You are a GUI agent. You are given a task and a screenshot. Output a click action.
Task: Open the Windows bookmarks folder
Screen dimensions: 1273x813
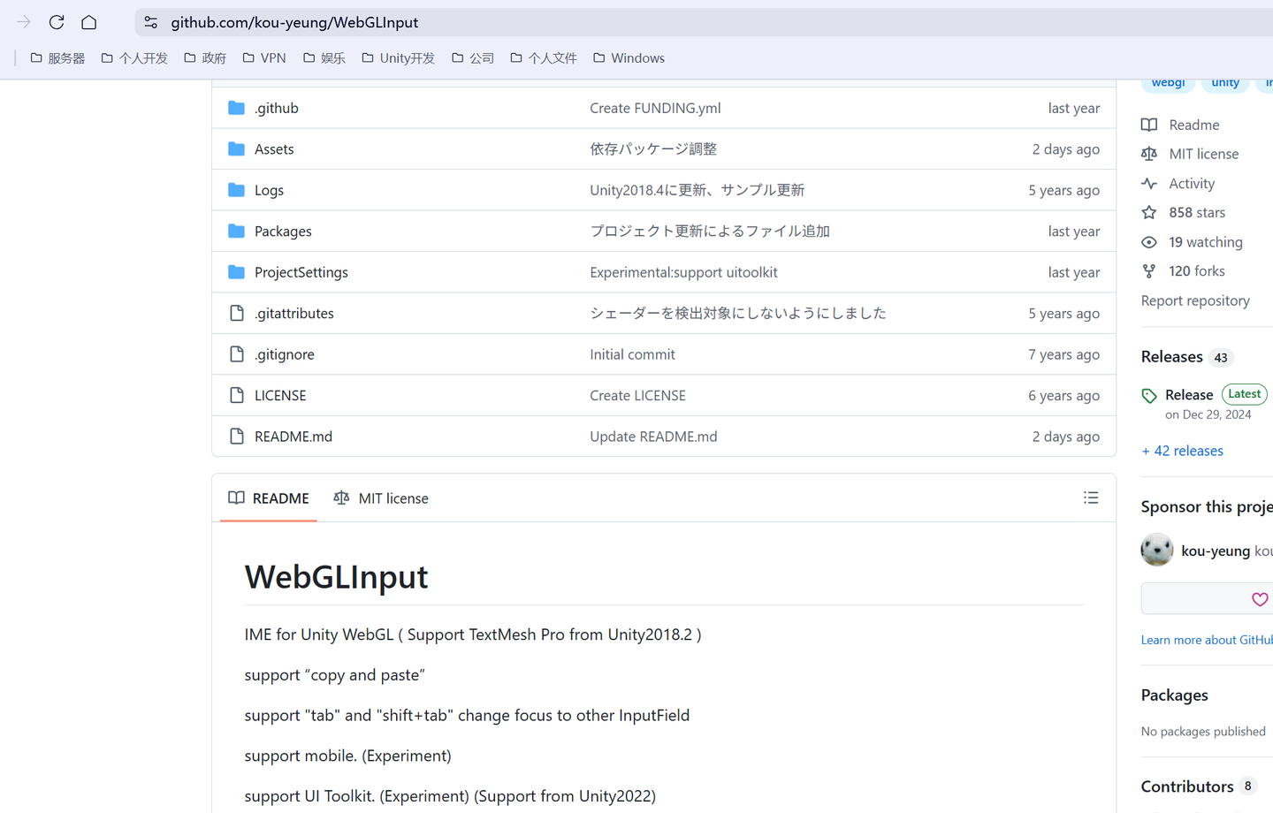(x=629, y=58)
